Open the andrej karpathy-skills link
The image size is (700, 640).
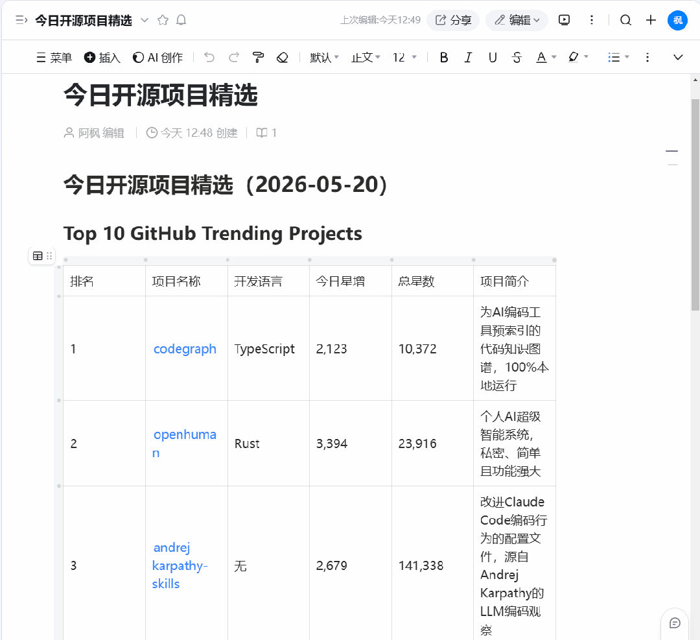pyautogui.click(x=180, y=565)
